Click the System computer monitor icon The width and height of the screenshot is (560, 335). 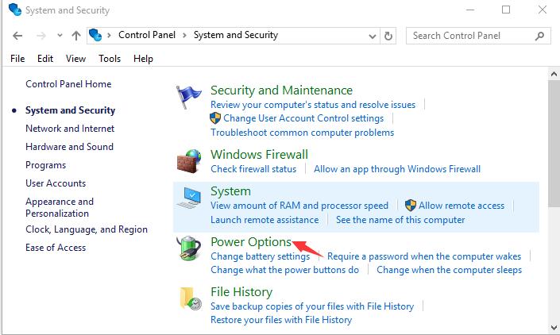point(189,198)
